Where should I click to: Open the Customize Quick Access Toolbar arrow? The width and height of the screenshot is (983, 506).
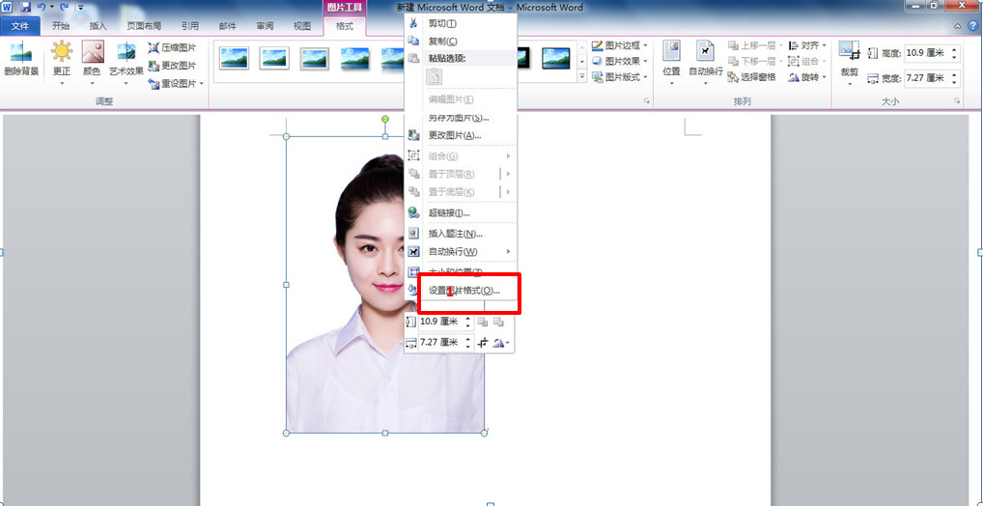[x=81, y=8]
